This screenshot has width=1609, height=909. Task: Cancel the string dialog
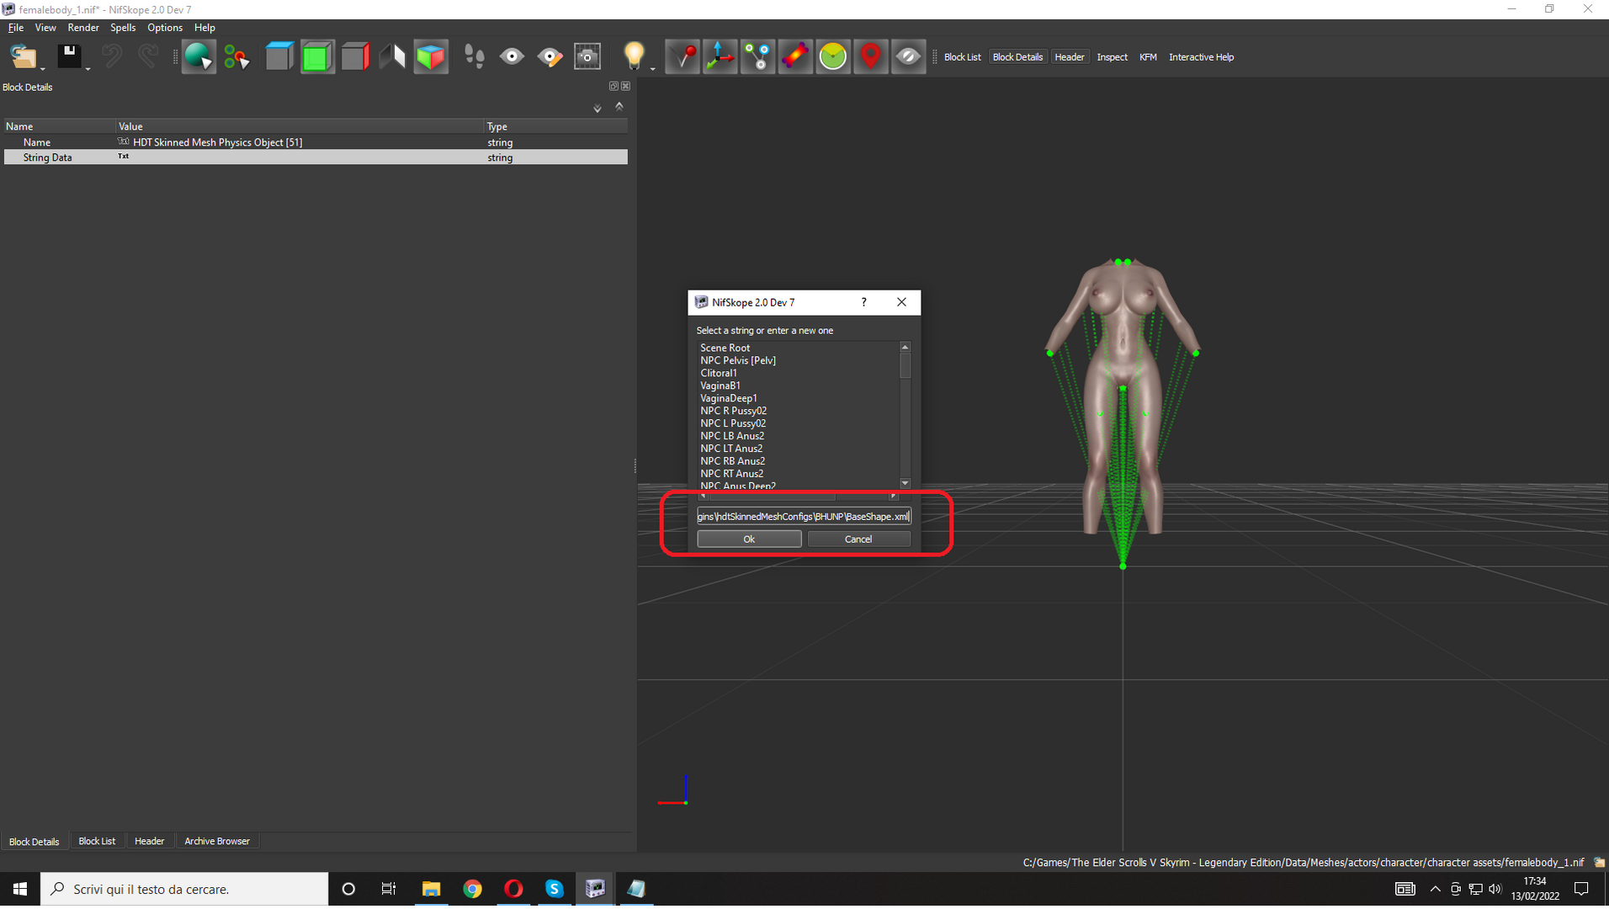click(858, 539)
